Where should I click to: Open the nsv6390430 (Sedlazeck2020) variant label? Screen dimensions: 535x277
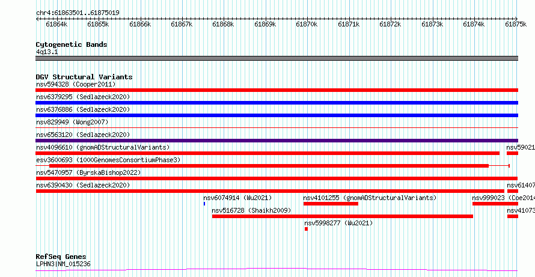(83, 185)
